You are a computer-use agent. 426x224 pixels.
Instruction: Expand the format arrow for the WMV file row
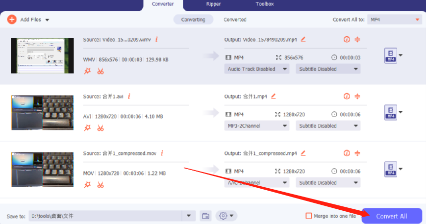pos(401,55)
